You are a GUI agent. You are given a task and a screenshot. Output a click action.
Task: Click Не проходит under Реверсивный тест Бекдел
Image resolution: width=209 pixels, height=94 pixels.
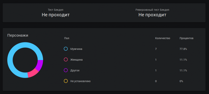pyautogui.click(x=152, y=15)
